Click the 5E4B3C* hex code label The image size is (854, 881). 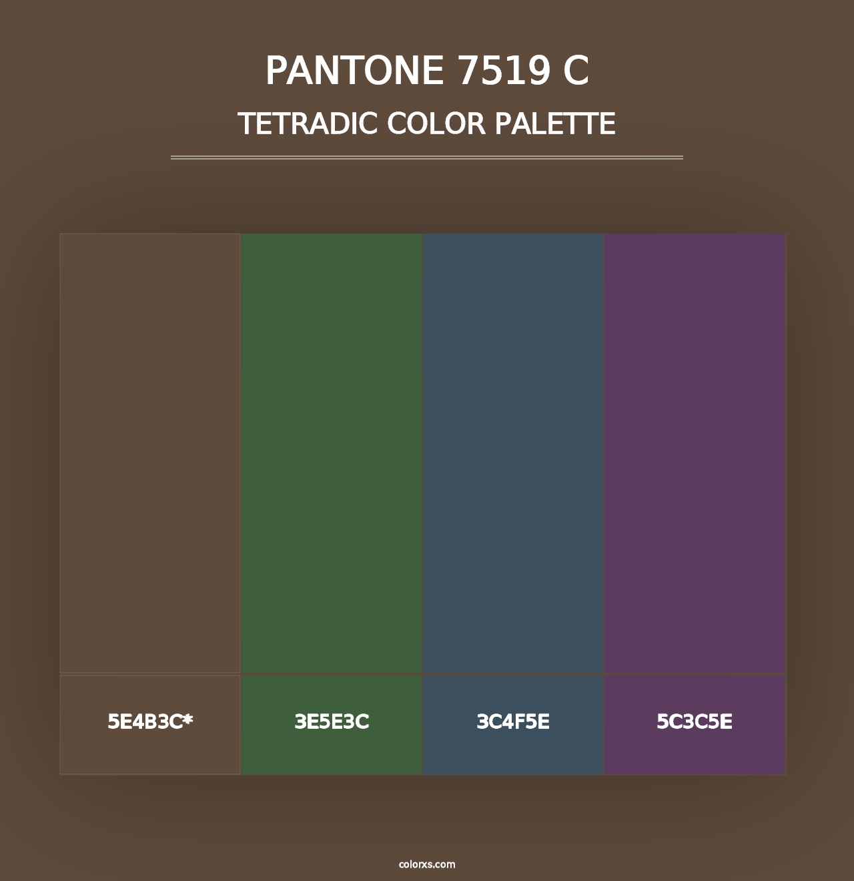150,721
